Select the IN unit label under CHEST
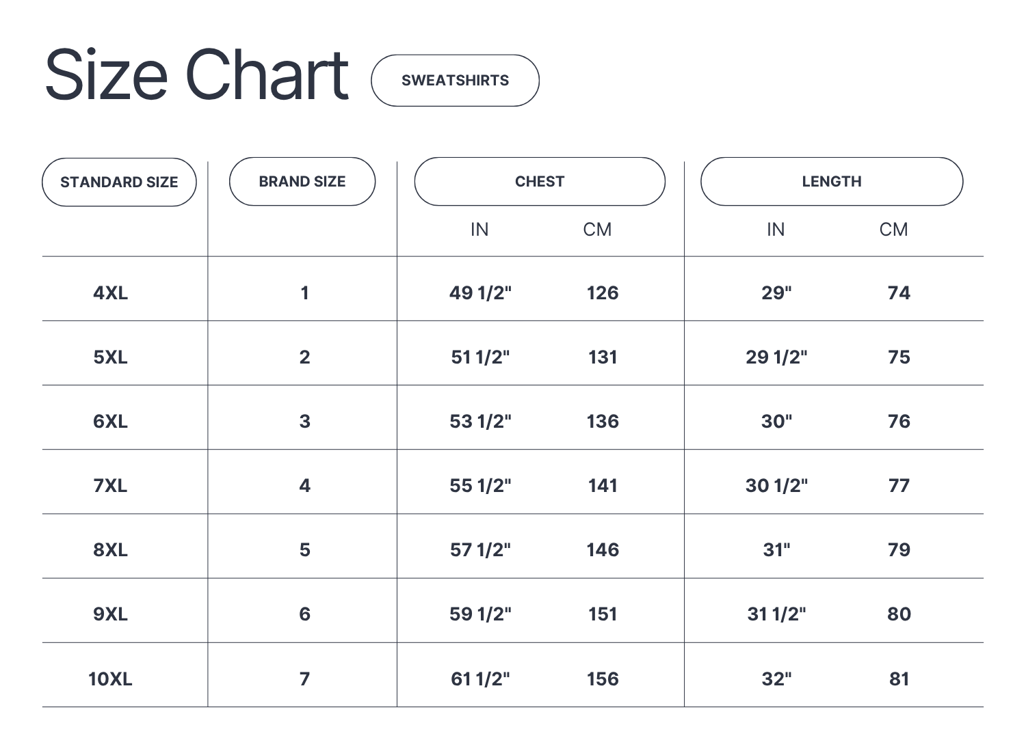This screenshot has height=738, width=1026. (479, 230)
